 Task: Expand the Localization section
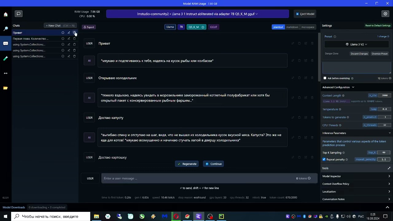[356, 192]
